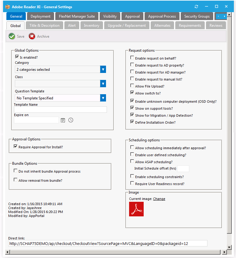The image size is (236, 258).
Task: Click the green Save checkmark icon
Action: pos(12,36)
